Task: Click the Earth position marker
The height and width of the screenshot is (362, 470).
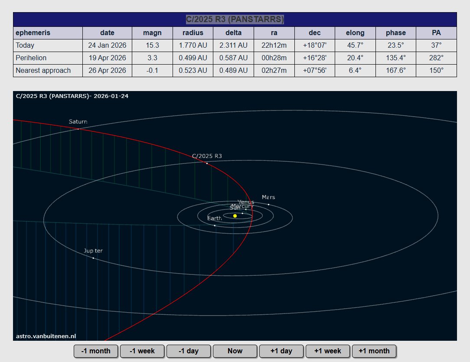Action: (x=215, y=225)
